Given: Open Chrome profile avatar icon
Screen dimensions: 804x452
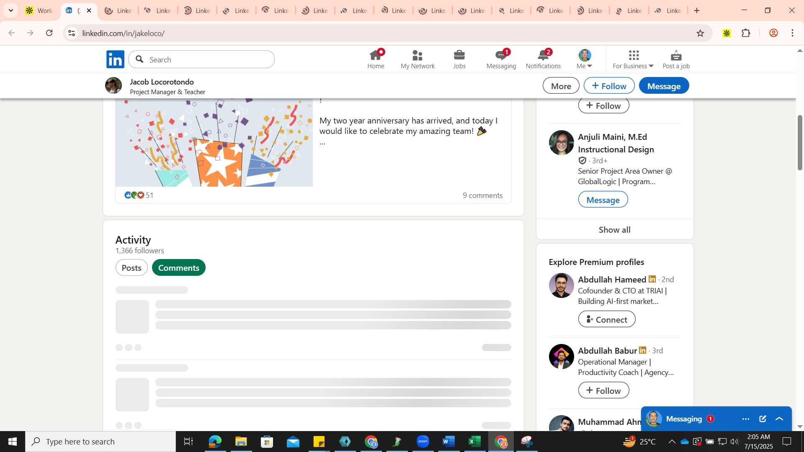Looking at the screenshot, I should click(x=773, y=33).
